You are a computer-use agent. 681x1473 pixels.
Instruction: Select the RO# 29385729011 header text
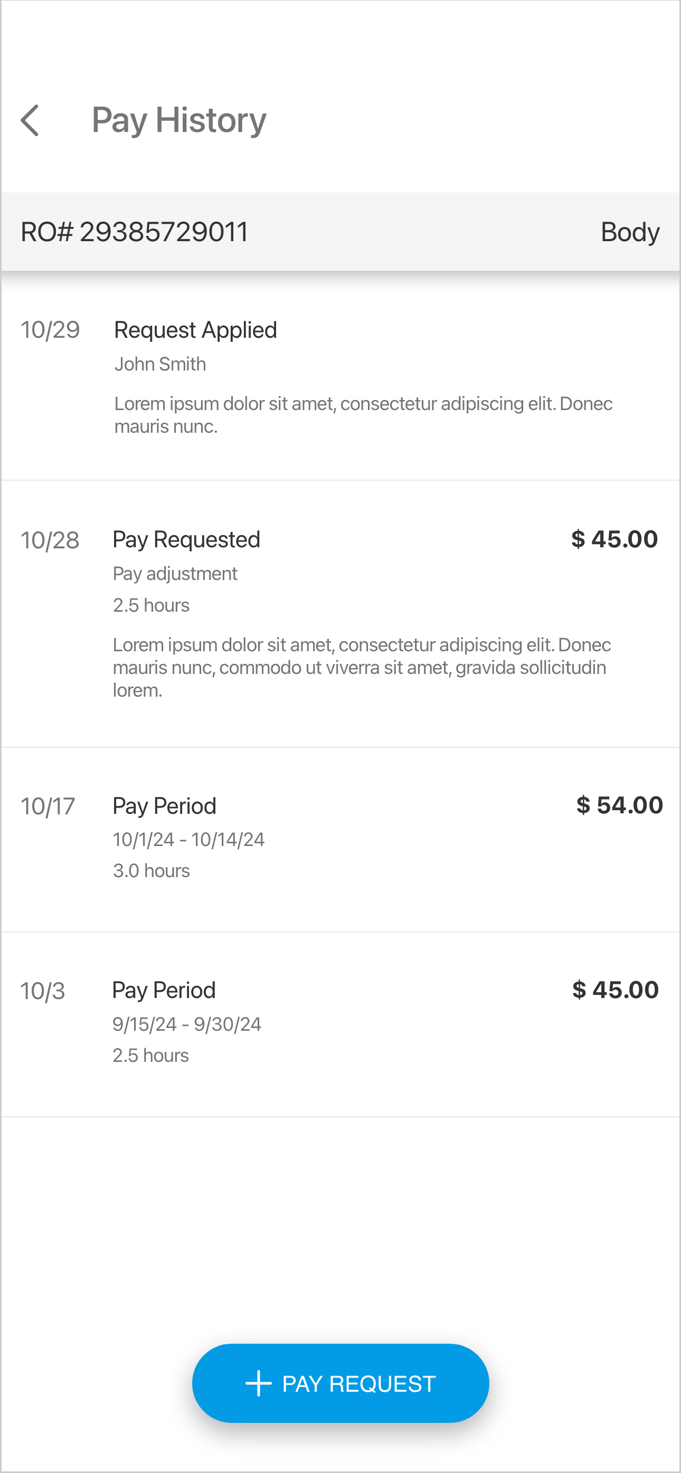coord(135,232)
